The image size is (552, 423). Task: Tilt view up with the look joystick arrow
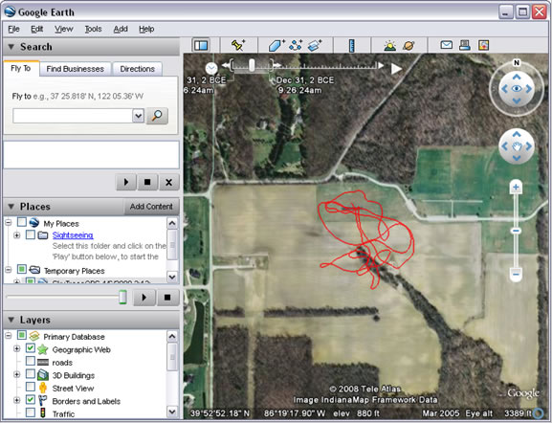pos(517,77)
